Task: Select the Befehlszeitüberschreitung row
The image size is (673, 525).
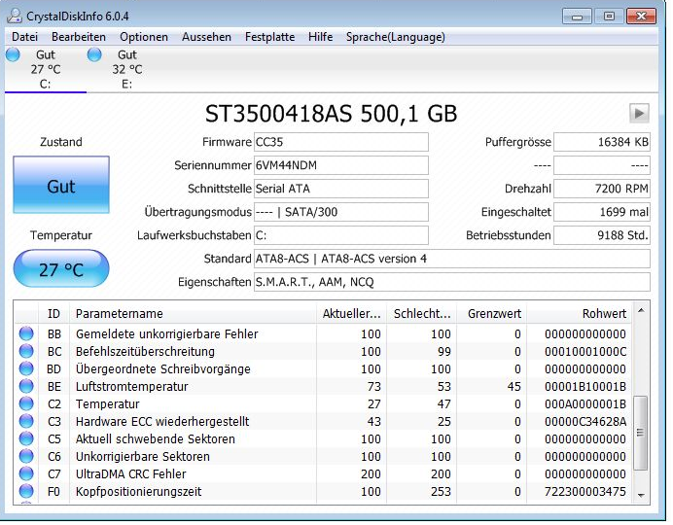Action: [x=323, y=351]
